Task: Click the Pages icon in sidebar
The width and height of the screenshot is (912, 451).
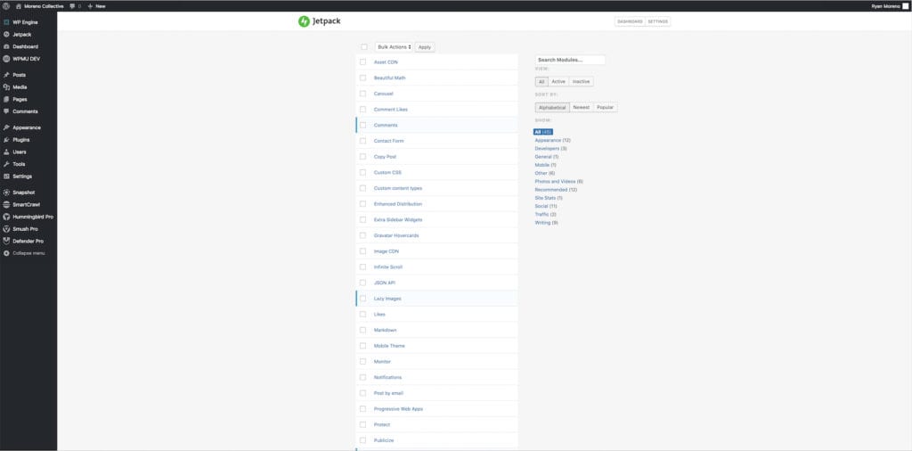Action: pyautogui.click(x=6, y=100)
